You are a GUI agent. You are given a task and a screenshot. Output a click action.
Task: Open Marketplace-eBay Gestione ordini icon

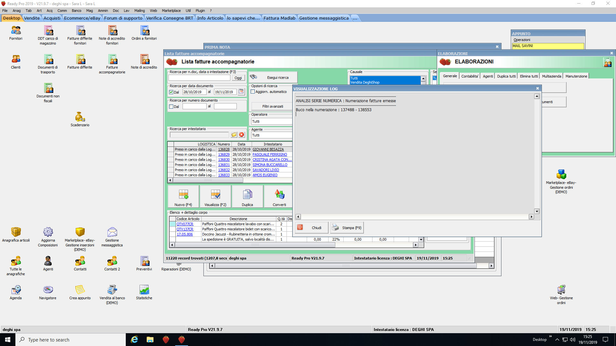[x=561, y=181]
